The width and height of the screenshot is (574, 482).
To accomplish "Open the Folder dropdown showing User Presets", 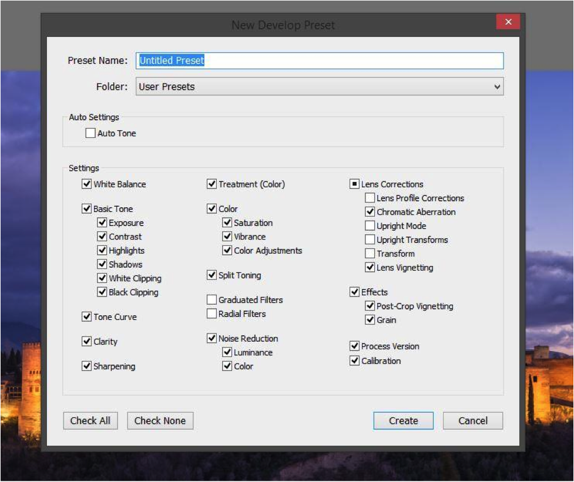I will coord(320,87).
